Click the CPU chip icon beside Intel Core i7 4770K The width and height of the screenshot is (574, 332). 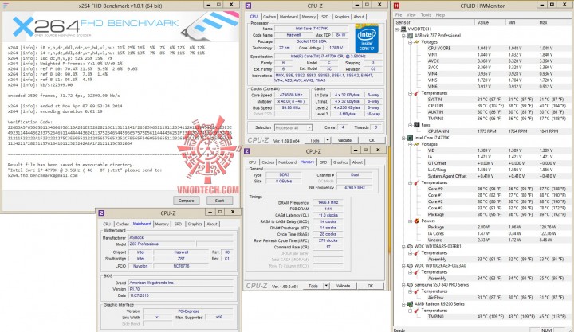click(x=411, y=138)
